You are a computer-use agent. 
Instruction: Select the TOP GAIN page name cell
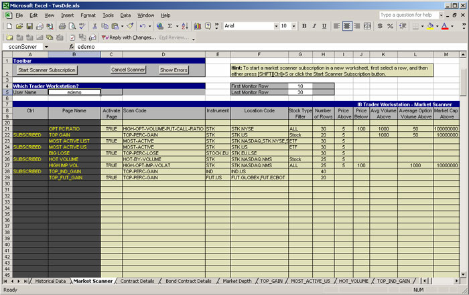pyautogui.click(x=74, y=135)
